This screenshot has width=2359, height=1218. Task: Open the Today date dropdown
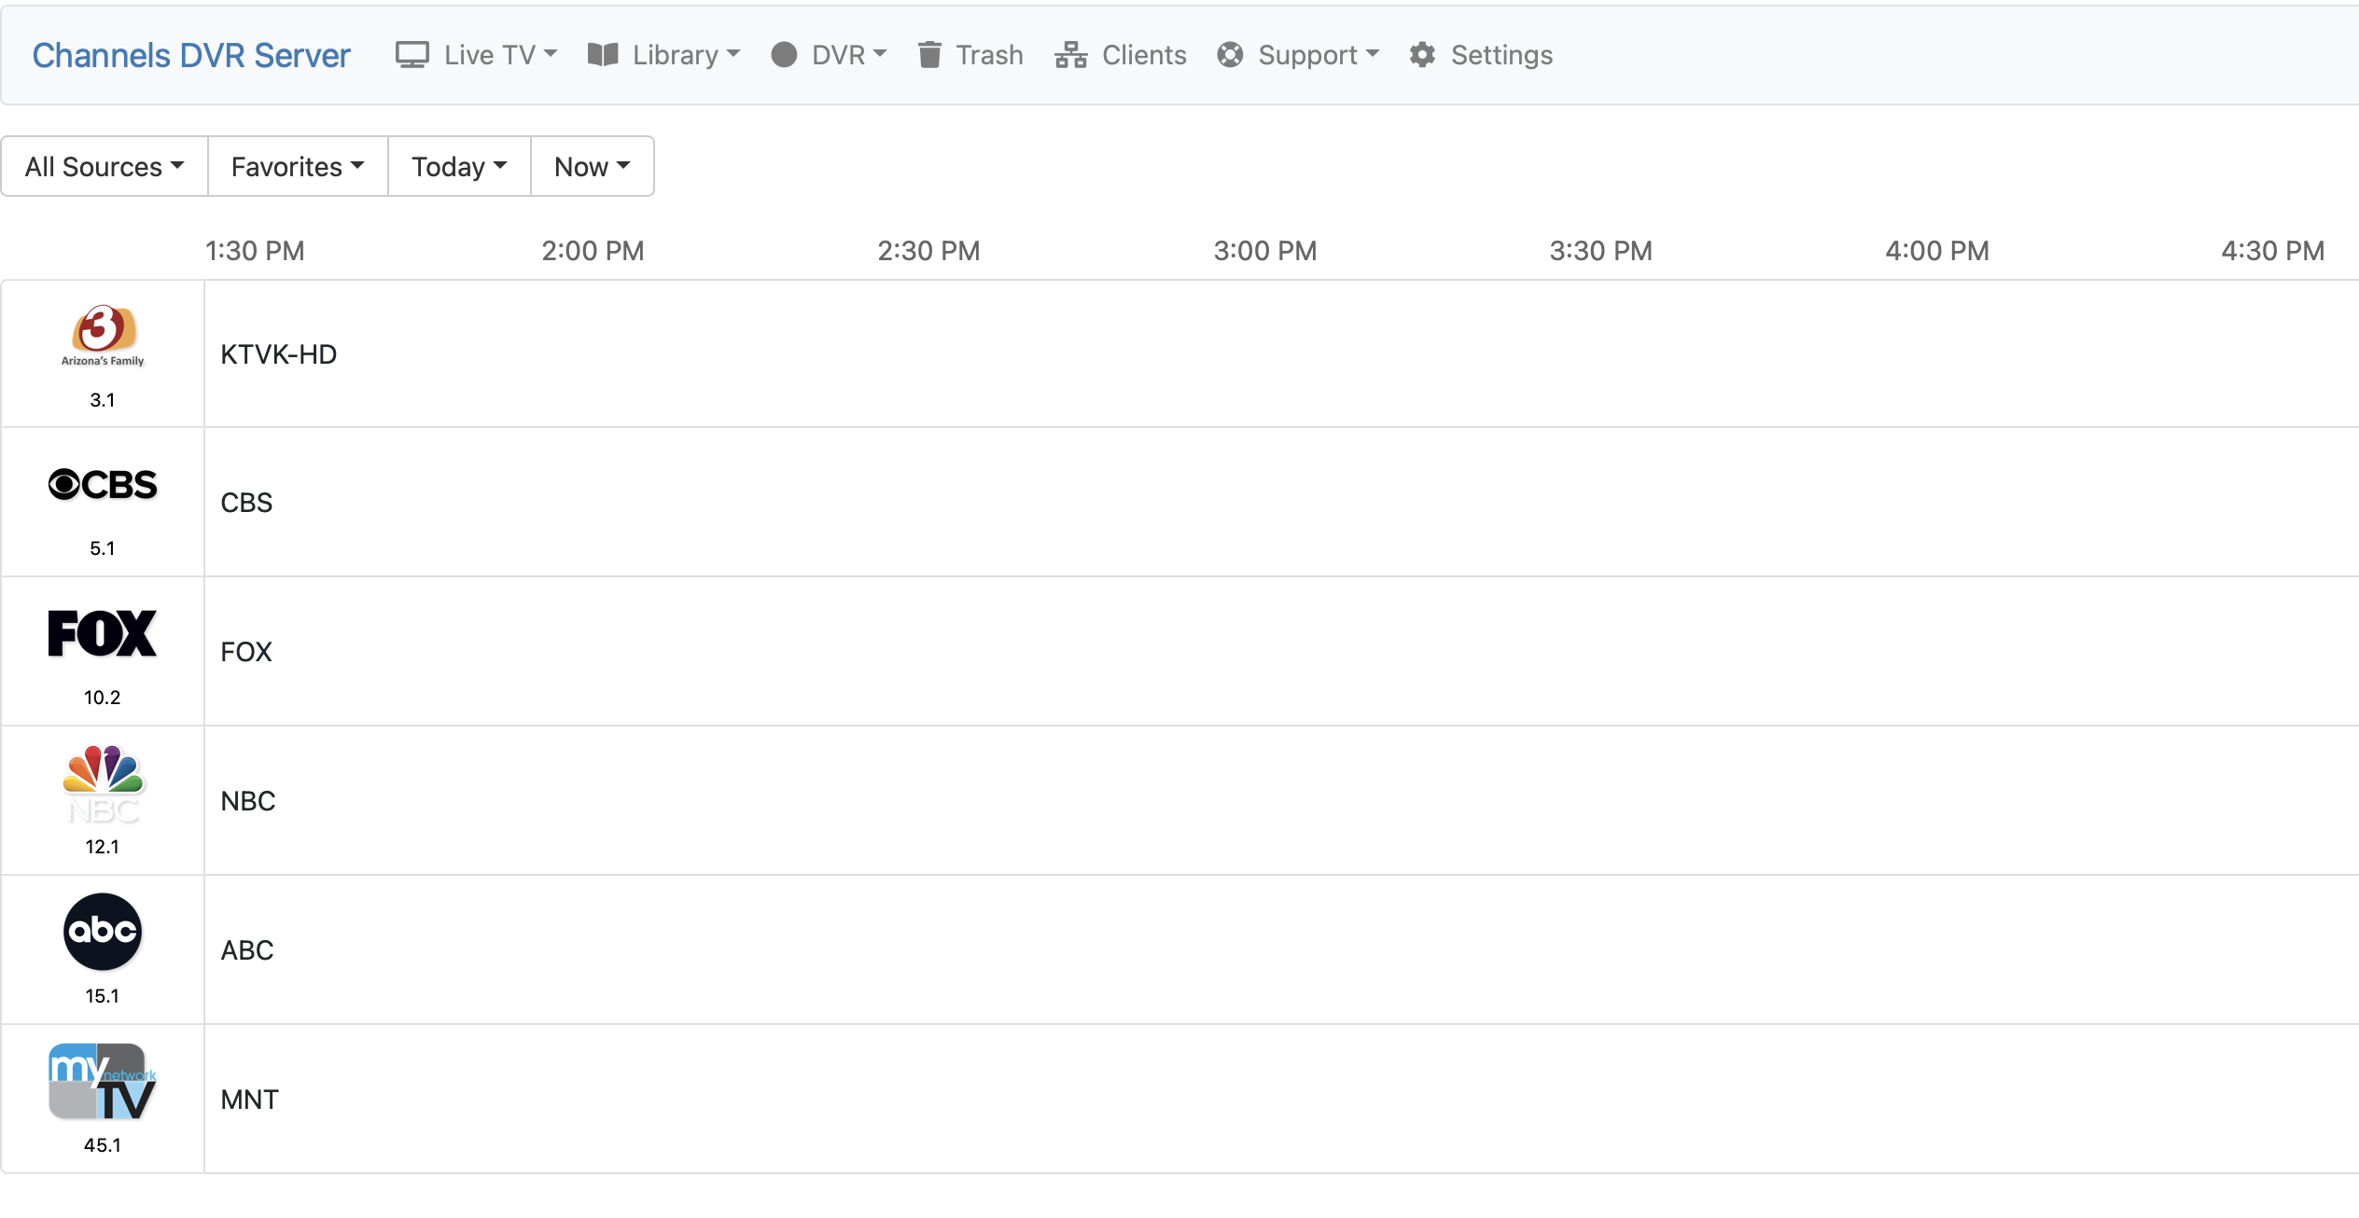coord(459,167)
